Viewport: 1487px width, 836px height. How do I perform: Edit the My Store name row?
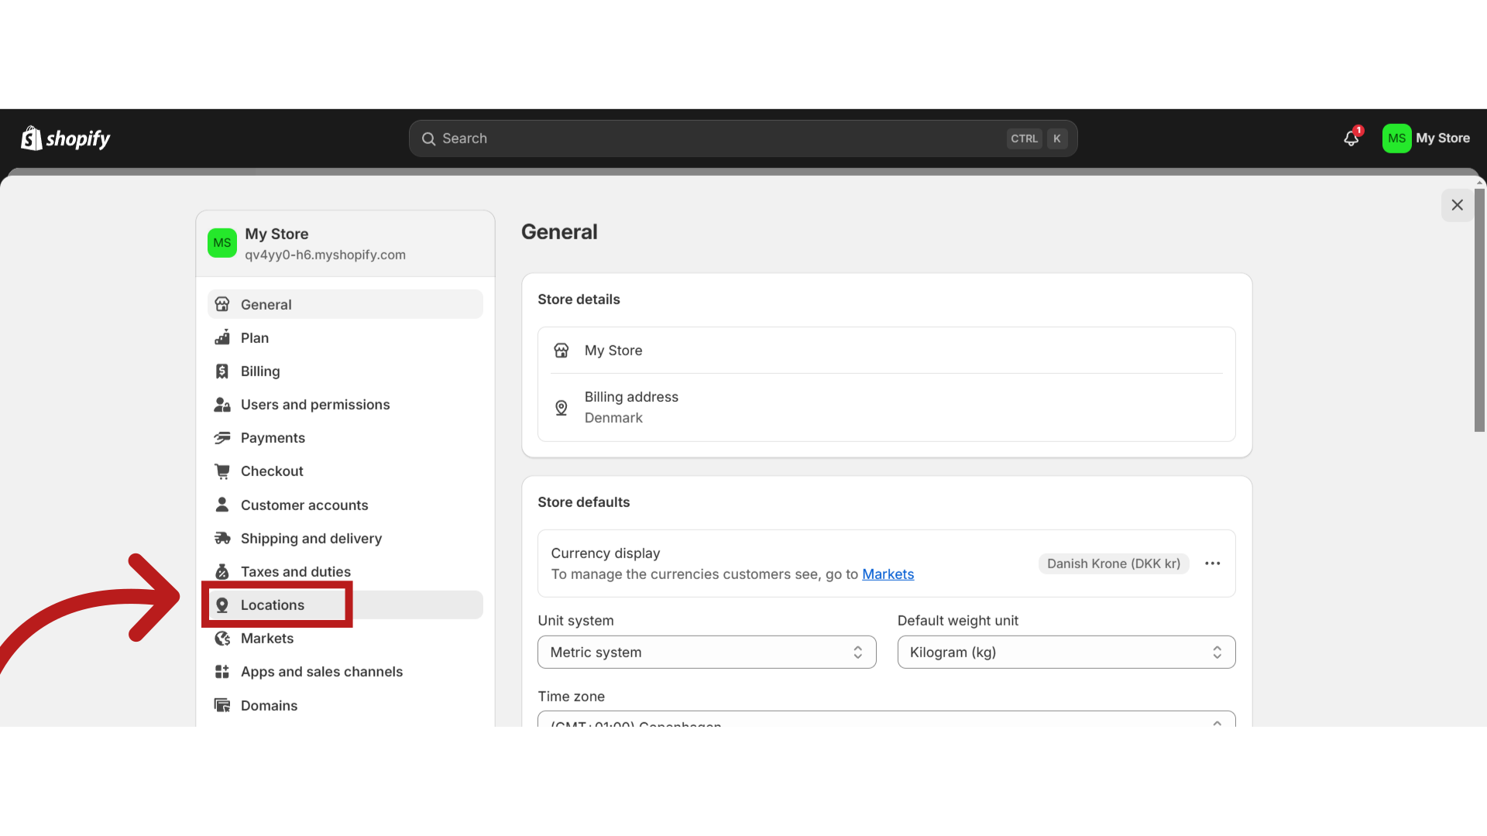[887, 351]
